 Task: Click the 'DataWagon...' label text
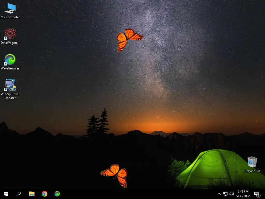pyautogui.click(x=10, y=43)
